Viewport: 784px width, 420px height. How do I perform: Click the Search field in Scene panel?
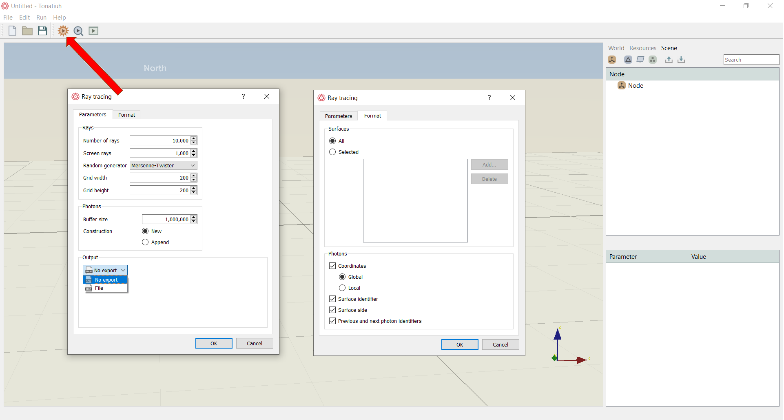click(751, 60)
